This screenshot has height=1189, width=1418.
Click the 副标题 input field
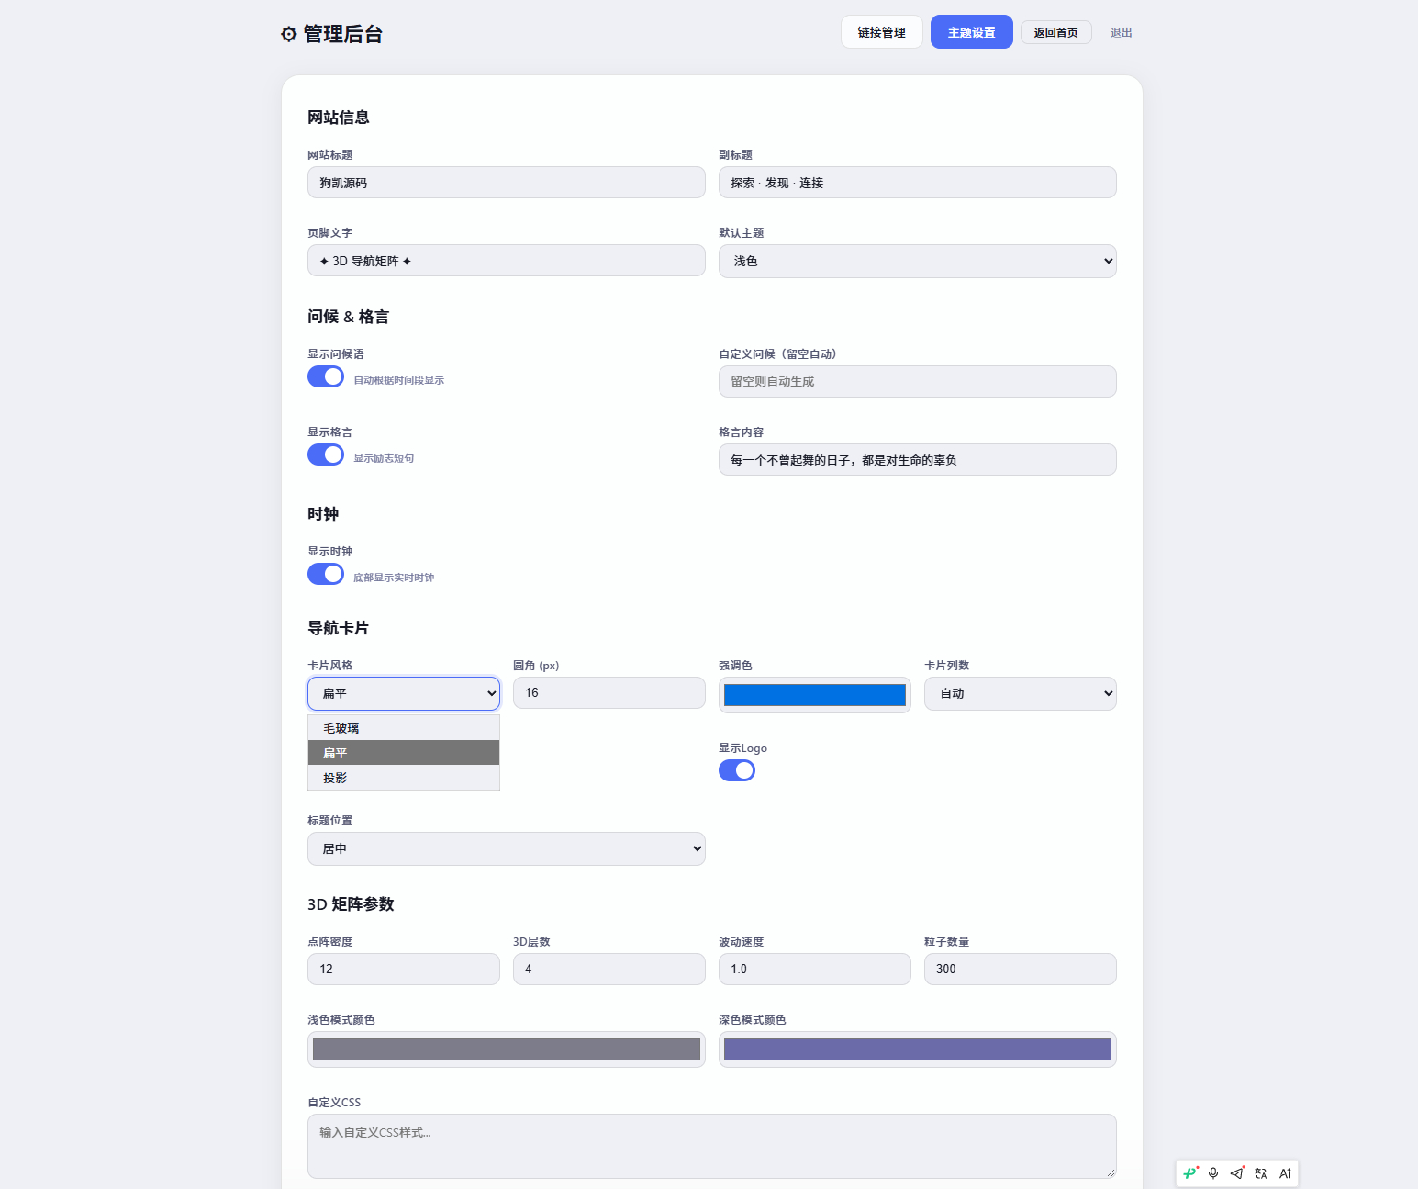[918, 183]
